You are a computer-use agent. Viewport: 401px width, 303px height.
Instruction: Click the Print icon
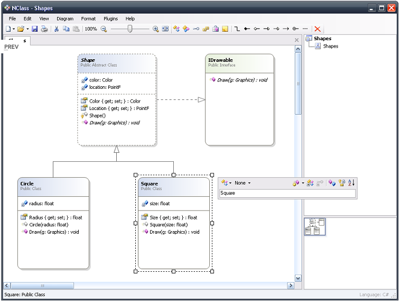coord(44,29)
